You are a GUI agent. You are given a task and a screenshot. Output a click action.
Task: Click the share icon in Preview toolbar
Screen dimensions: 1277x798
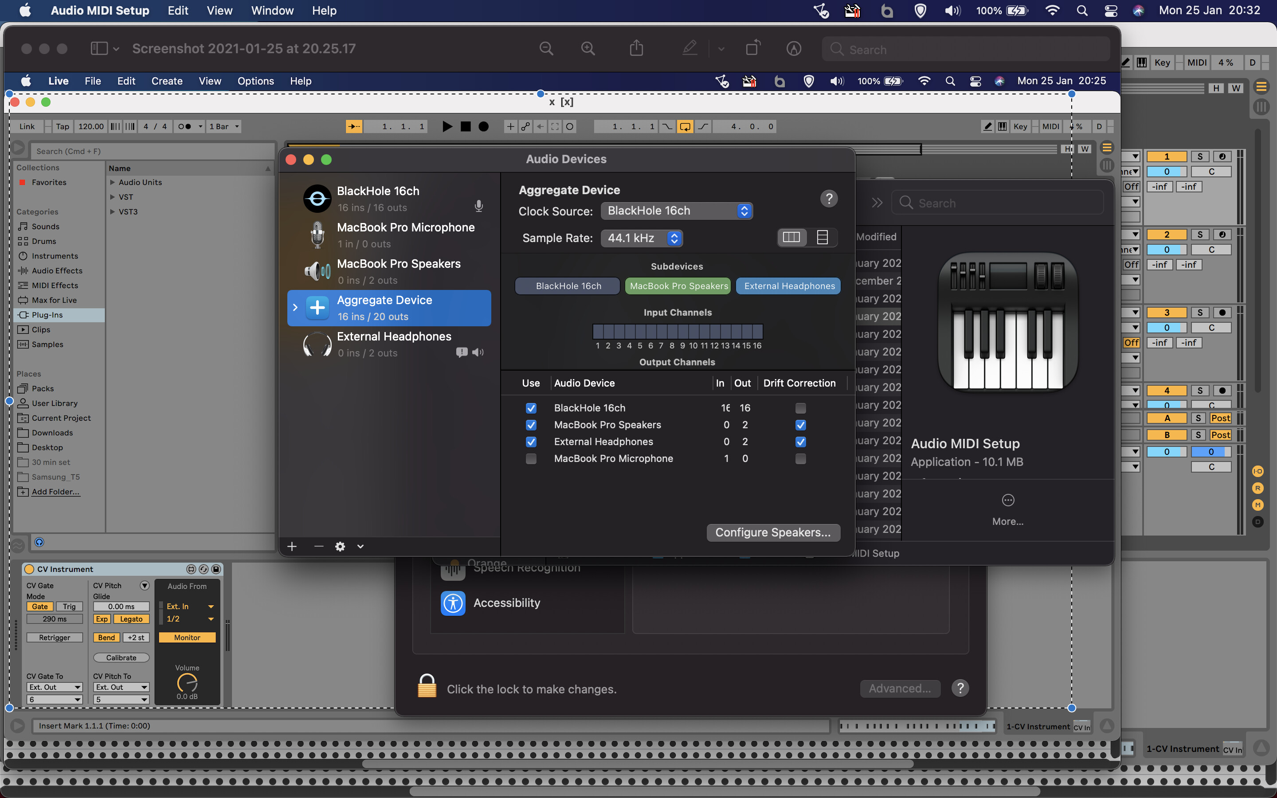tap(636, 48)
